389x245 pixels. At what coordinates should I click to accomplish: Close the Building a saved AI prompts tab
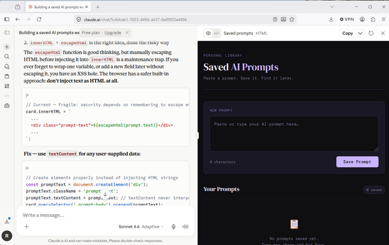pos(87,7)
